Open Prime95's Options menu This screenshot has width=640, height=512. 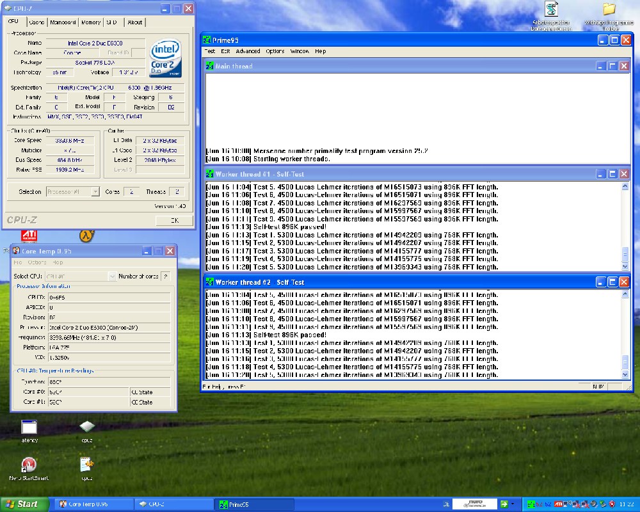pyautogui.click(x=275, y=51)
